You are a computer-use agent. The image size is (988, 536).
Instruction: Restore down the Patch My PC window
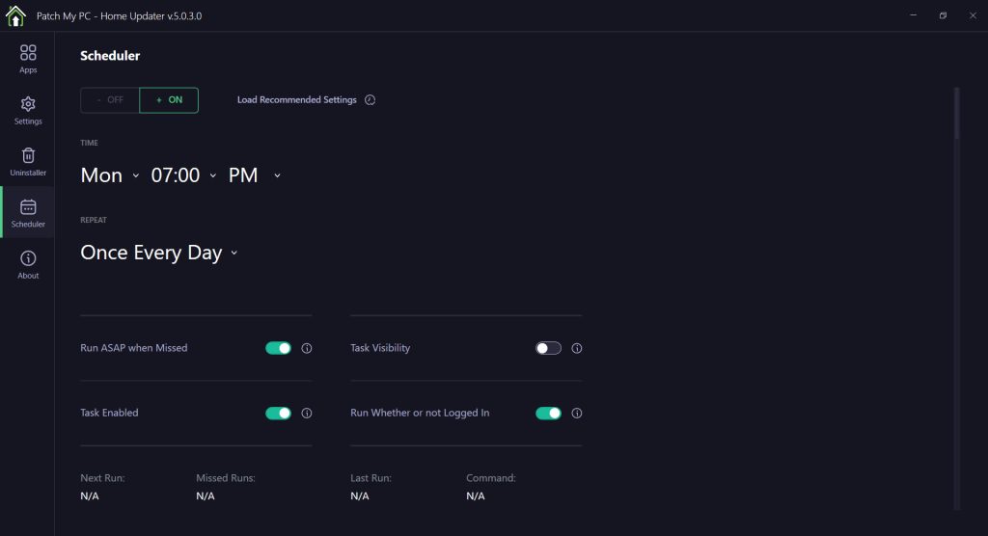[943, 15]
